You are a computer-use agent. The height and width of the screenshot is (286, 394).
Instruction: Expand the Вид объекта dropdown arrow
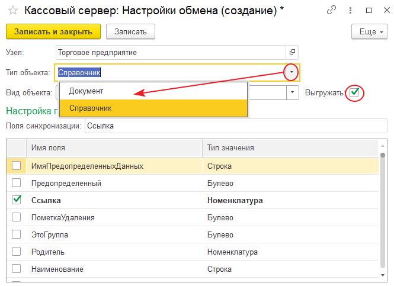[293, 93]
